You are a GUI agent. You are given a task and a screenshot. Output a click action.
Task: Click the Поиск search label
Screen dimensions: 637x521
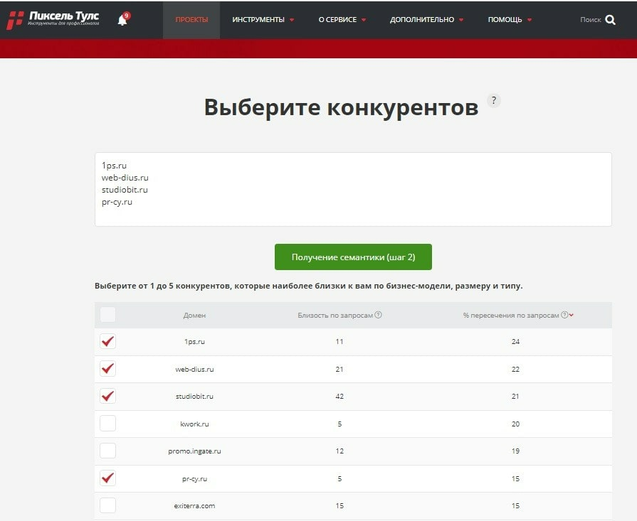coord(590,19)
